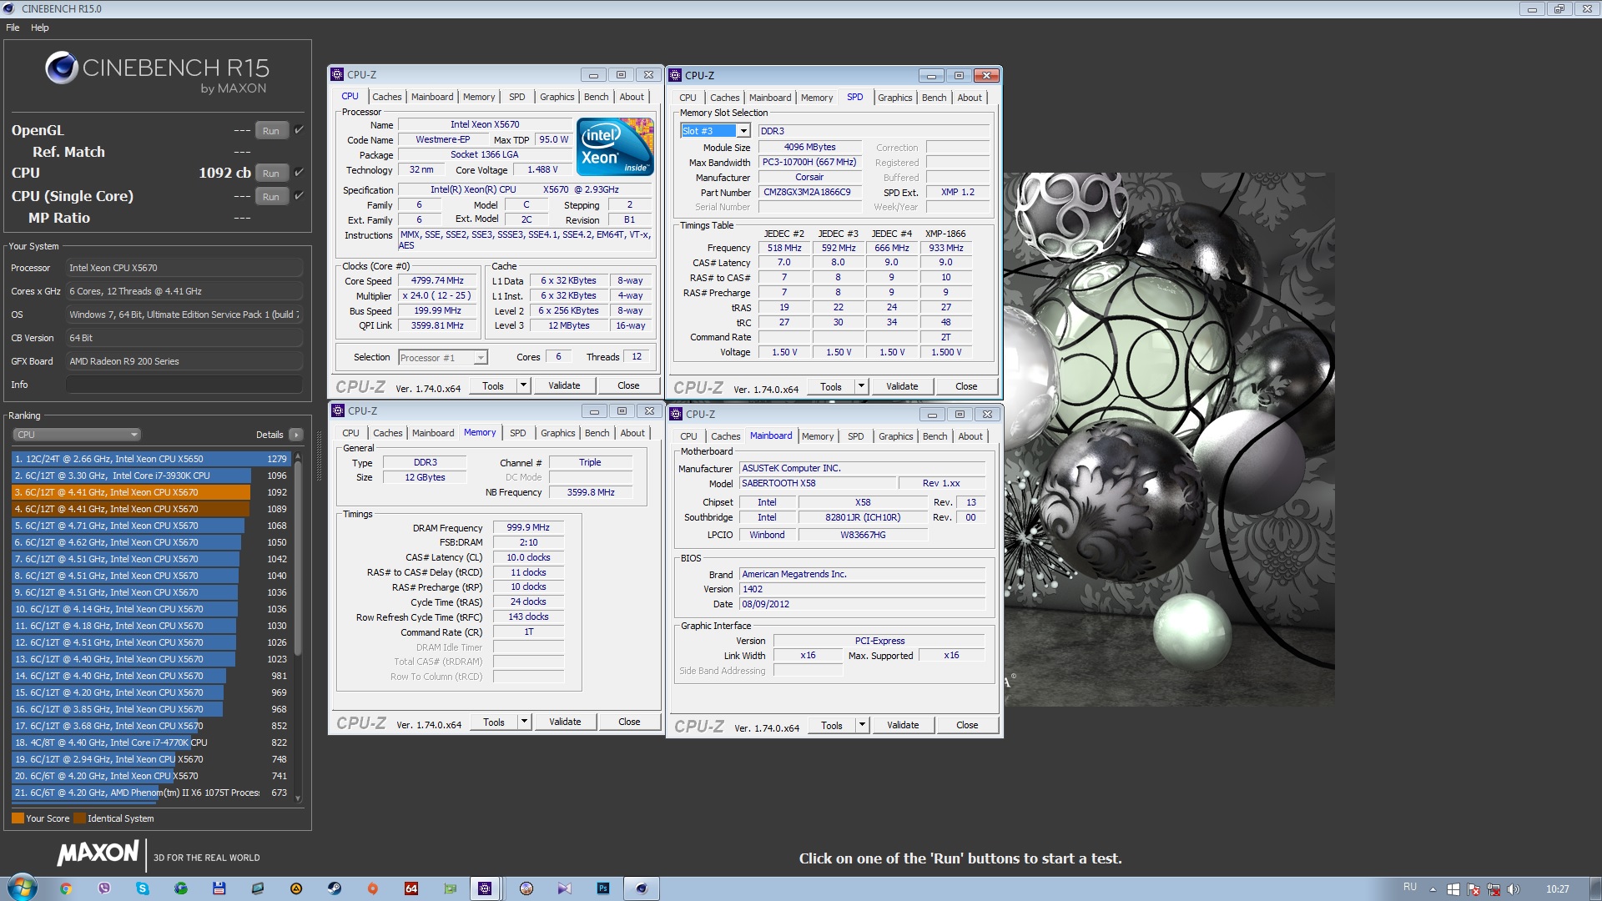1602x901 pixels.
Task: Click the Visual Studio taskbar icon
Action: 565,888
